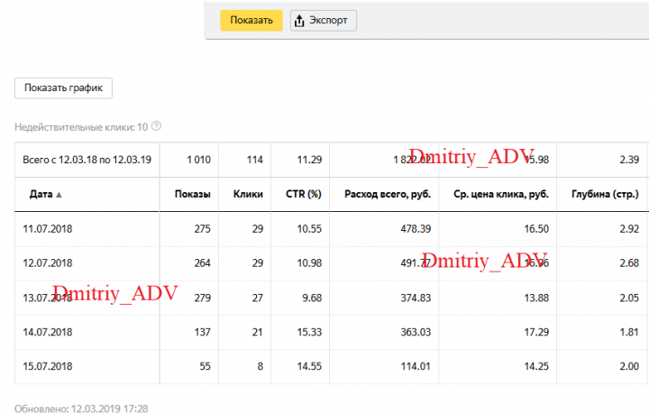Click depth value 1.81
Screen dimensions: 649x414
(x=629, y=332)
